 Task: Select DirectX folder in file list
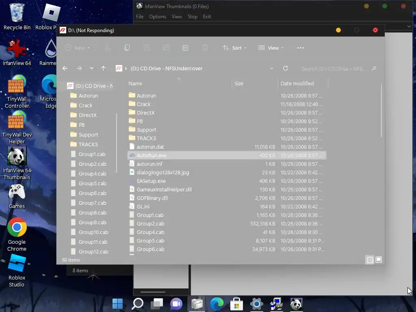pos(227,113)
